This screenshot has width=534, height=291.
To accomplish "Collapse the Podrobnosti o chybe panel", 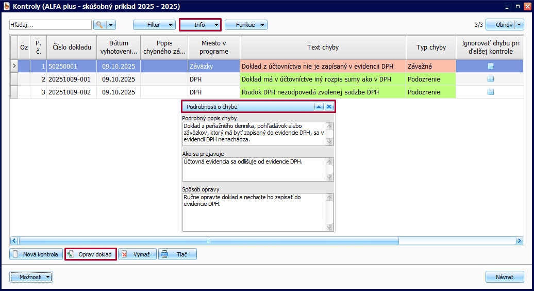I will (319, 107).
